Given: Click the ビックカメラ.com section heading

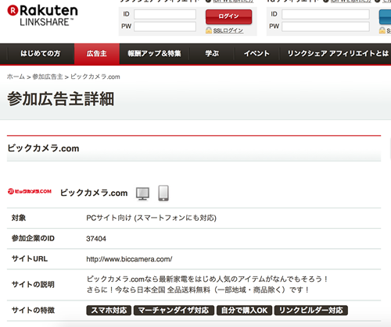Looking at the screenshot, I should (43, 148).
